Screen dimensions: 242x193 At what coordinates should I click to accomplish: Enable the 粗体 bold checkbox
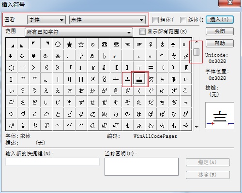click(x=155, y=20)
